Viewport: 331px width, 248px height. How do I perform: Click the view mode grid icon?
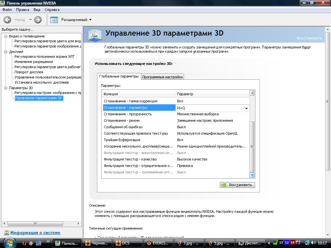(54, 20)
